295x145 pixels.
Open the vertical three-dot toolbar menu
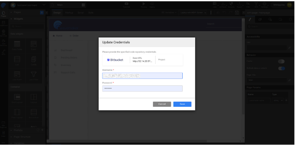(211, 12)
